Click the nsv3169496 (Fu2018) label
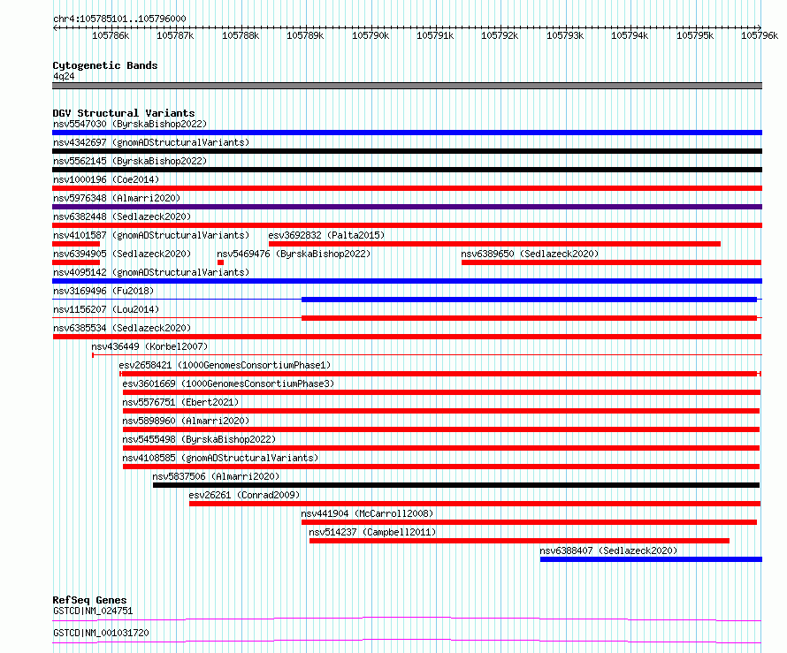Viewport: 787px width, 653px height. coord(103,291)
